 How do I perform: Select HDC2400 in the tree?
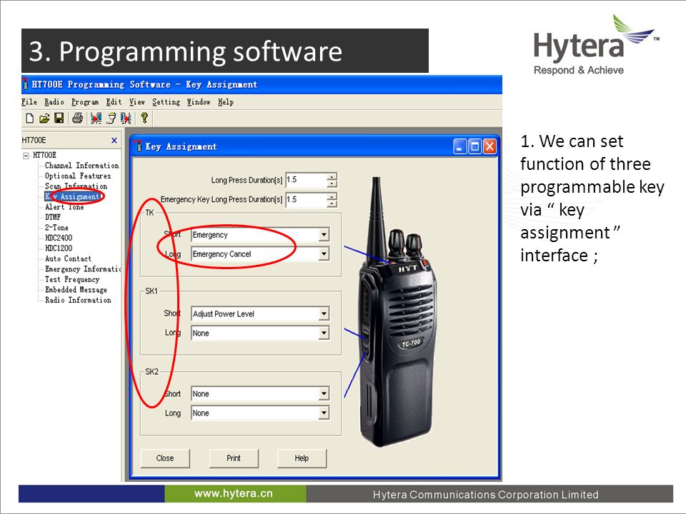[59, 238]
